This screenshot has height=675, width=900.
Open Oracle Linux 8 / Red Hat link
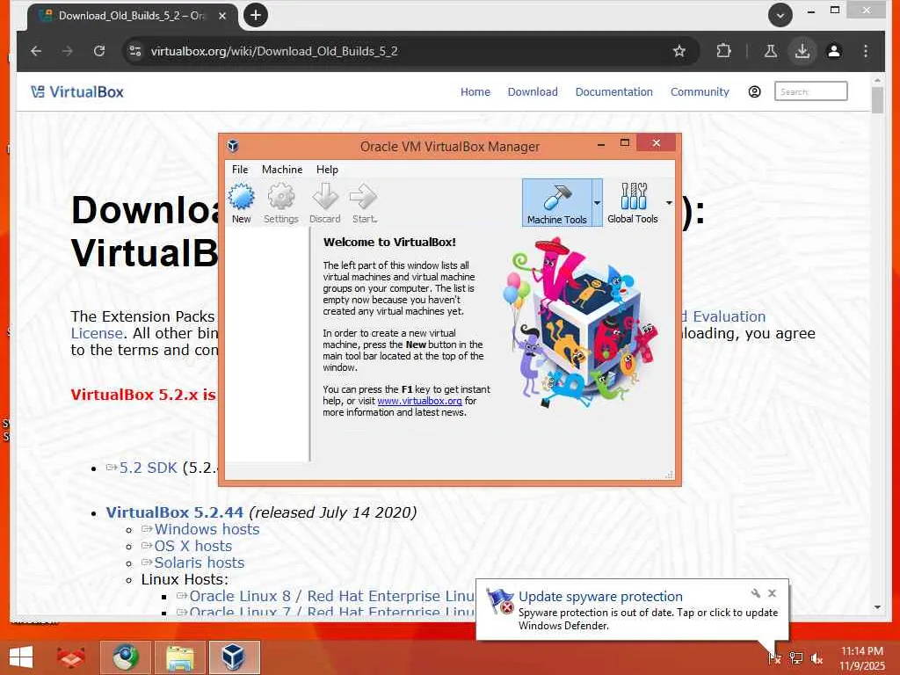[331, 596]
